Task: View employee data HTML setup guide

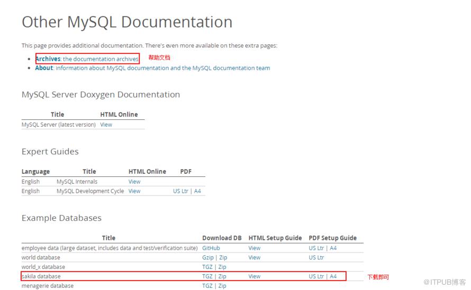Action: [x=254, y=248]
